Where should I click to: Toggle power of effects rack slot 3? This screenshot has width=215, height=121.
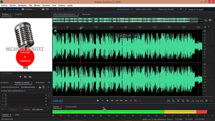tap(6, 101)
